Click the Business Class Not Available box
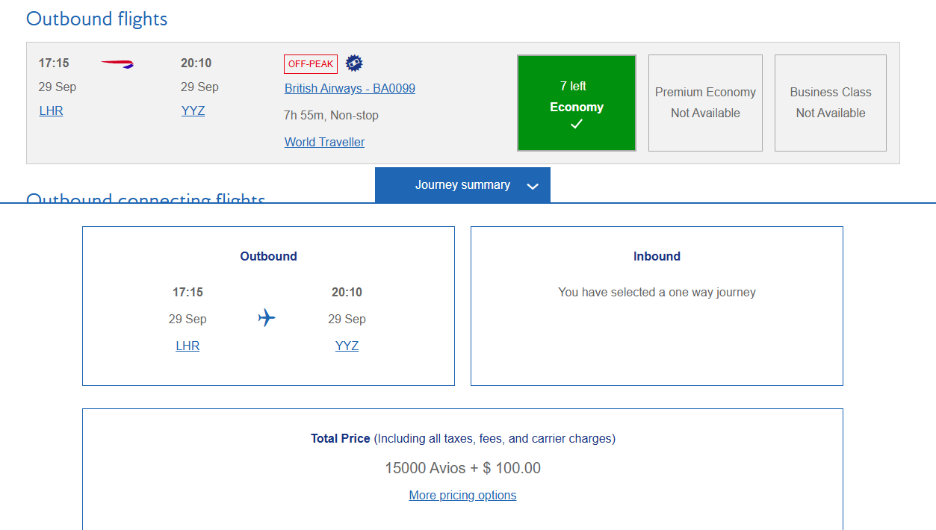The height and width of the screenshot is (530, 936). tap(831, 103)
